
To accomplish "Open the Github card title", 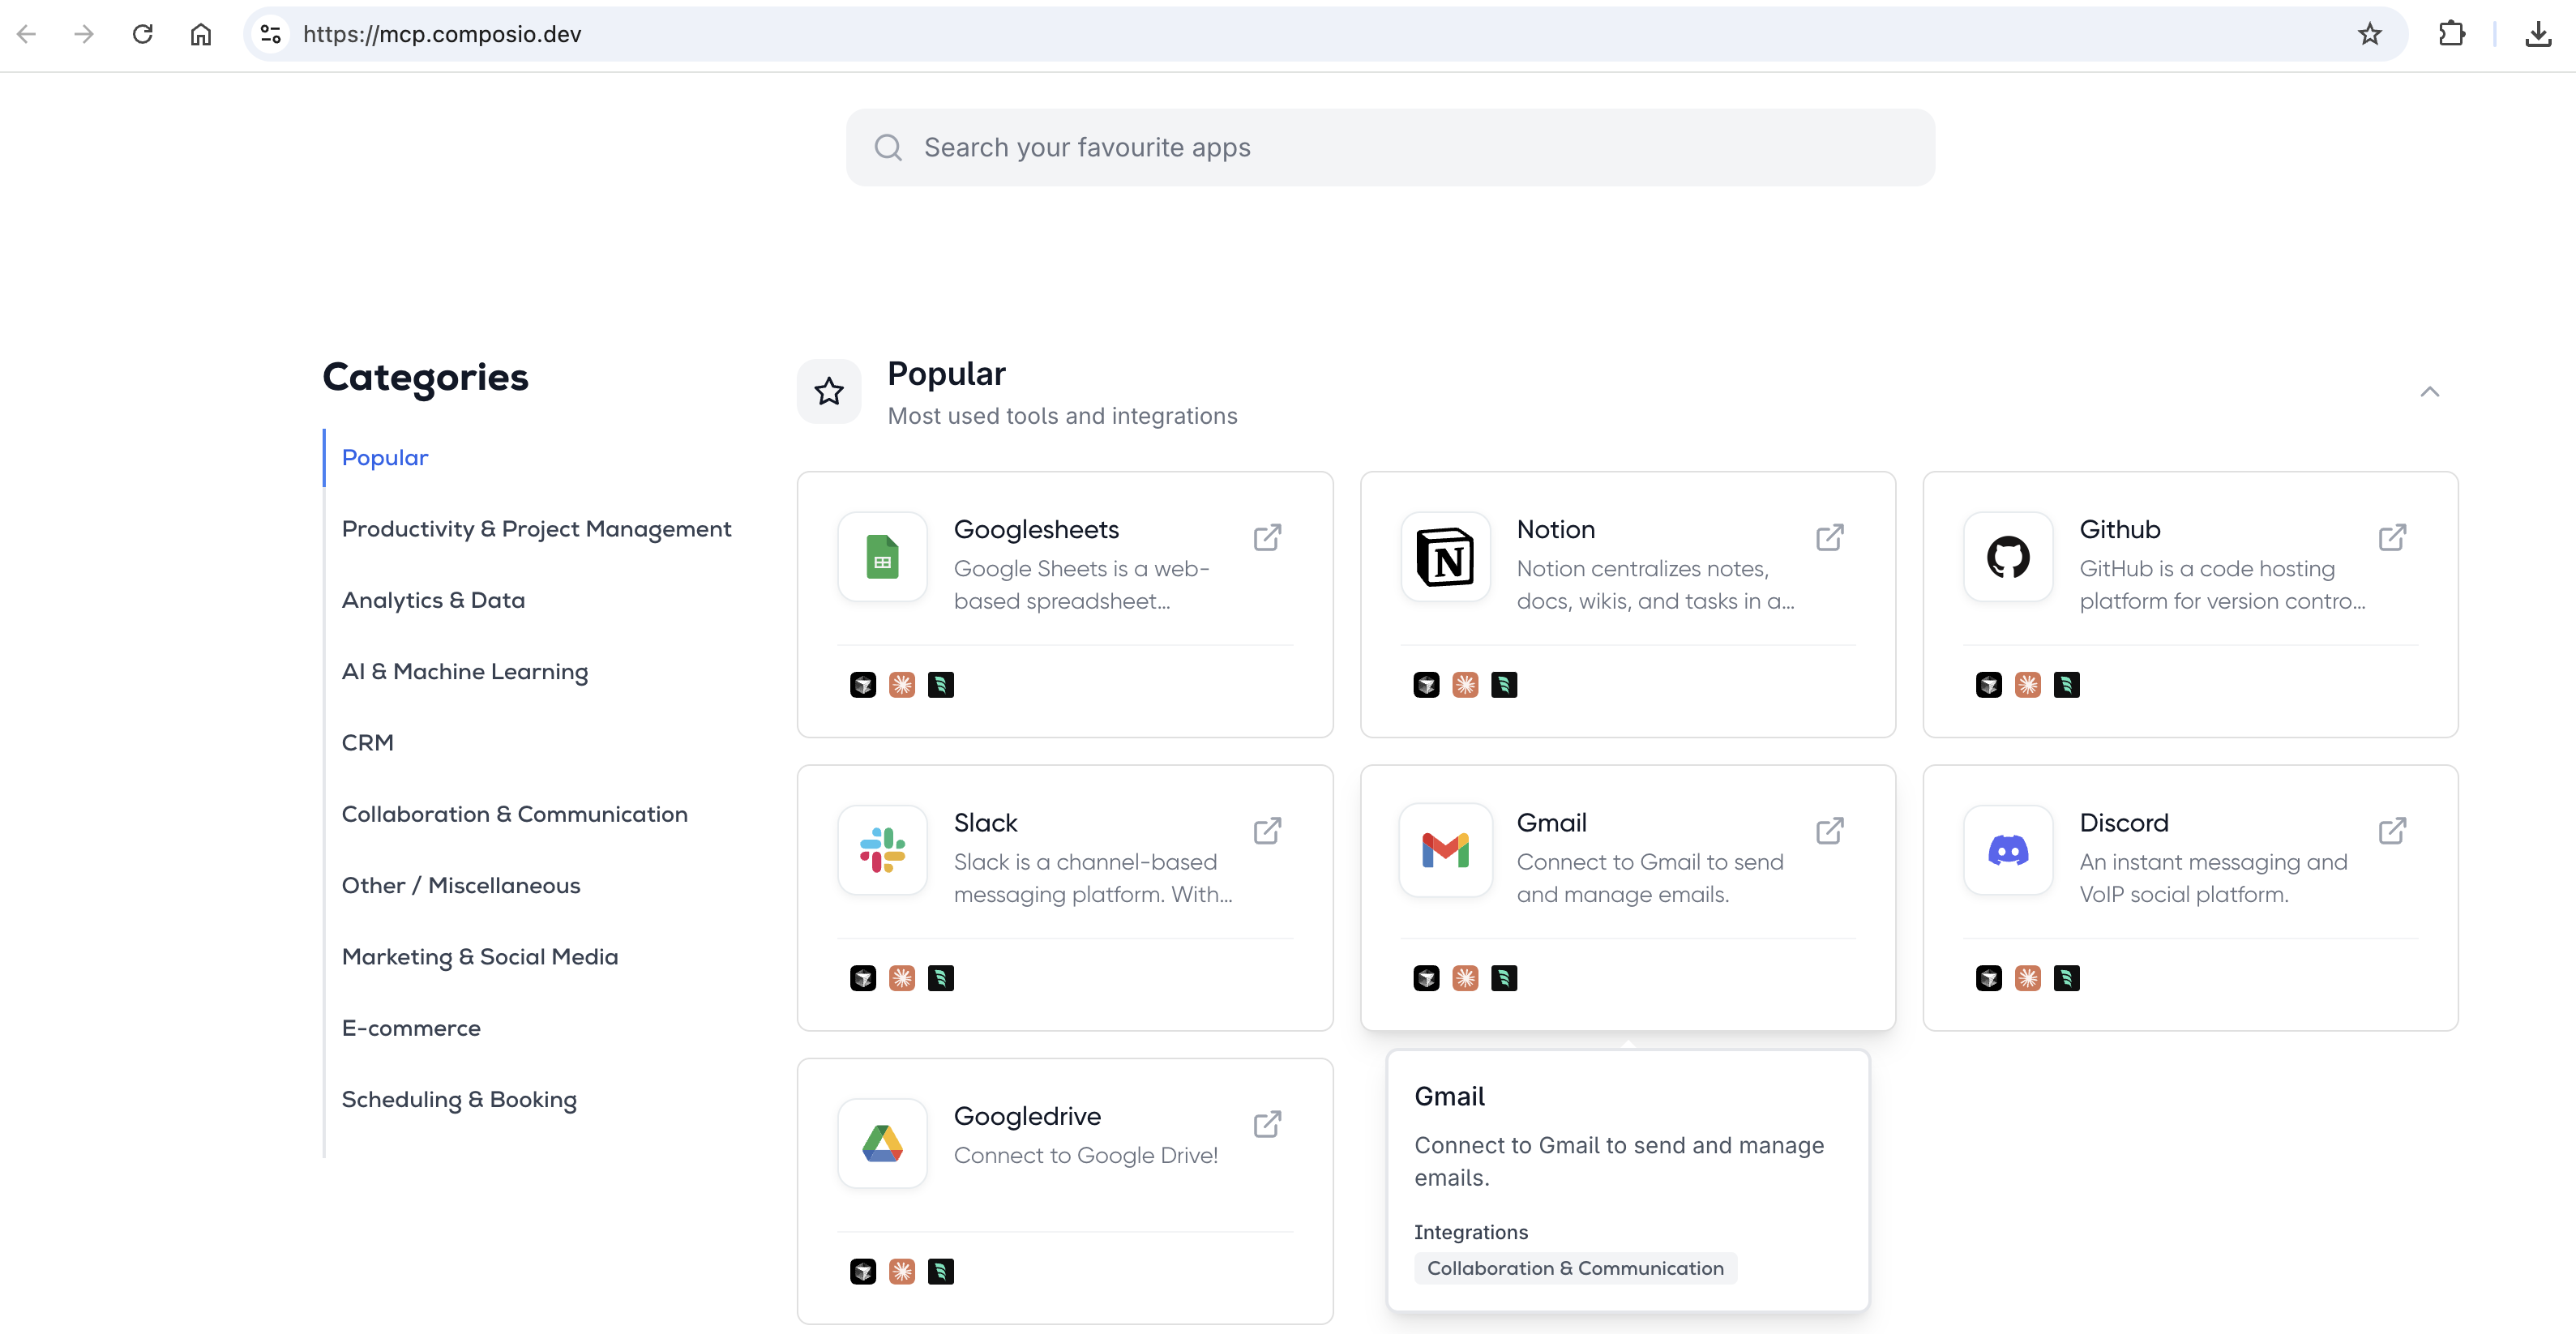I will (x=2120, y=529).
